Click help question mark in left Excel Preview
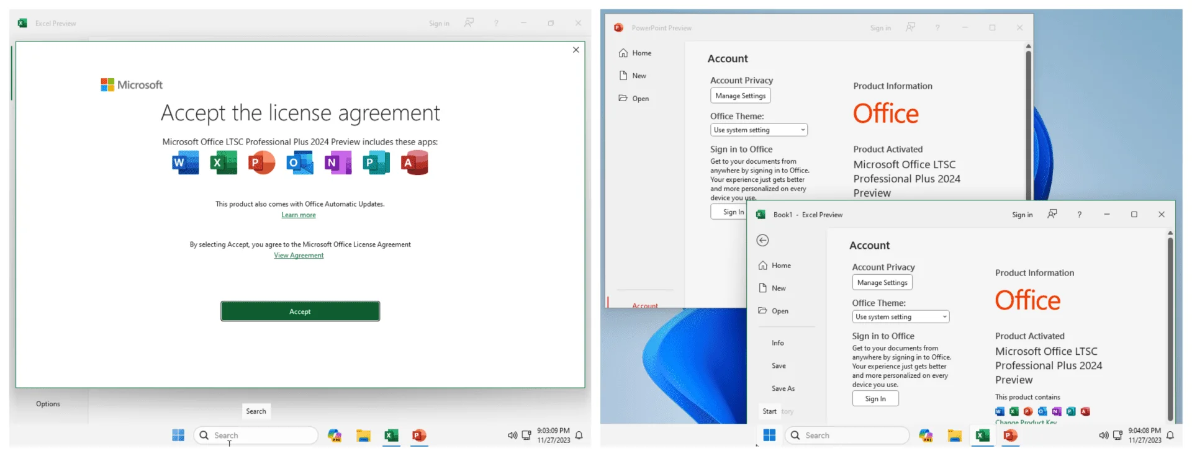Viewport: 1192px width, 456px height. point(496,24)
